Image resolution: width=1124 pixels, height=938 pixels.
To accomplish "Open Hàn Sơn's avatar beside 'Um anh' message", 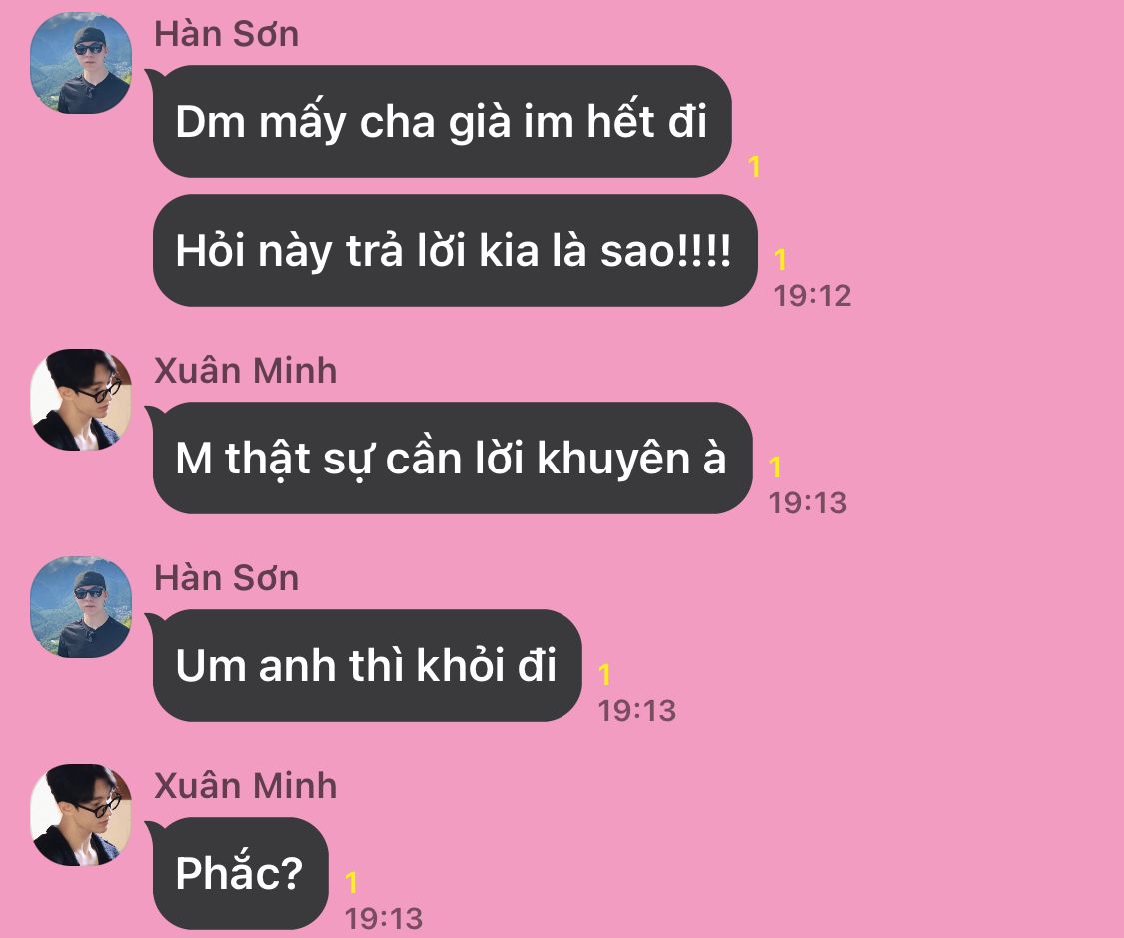I will click(81, 607).
